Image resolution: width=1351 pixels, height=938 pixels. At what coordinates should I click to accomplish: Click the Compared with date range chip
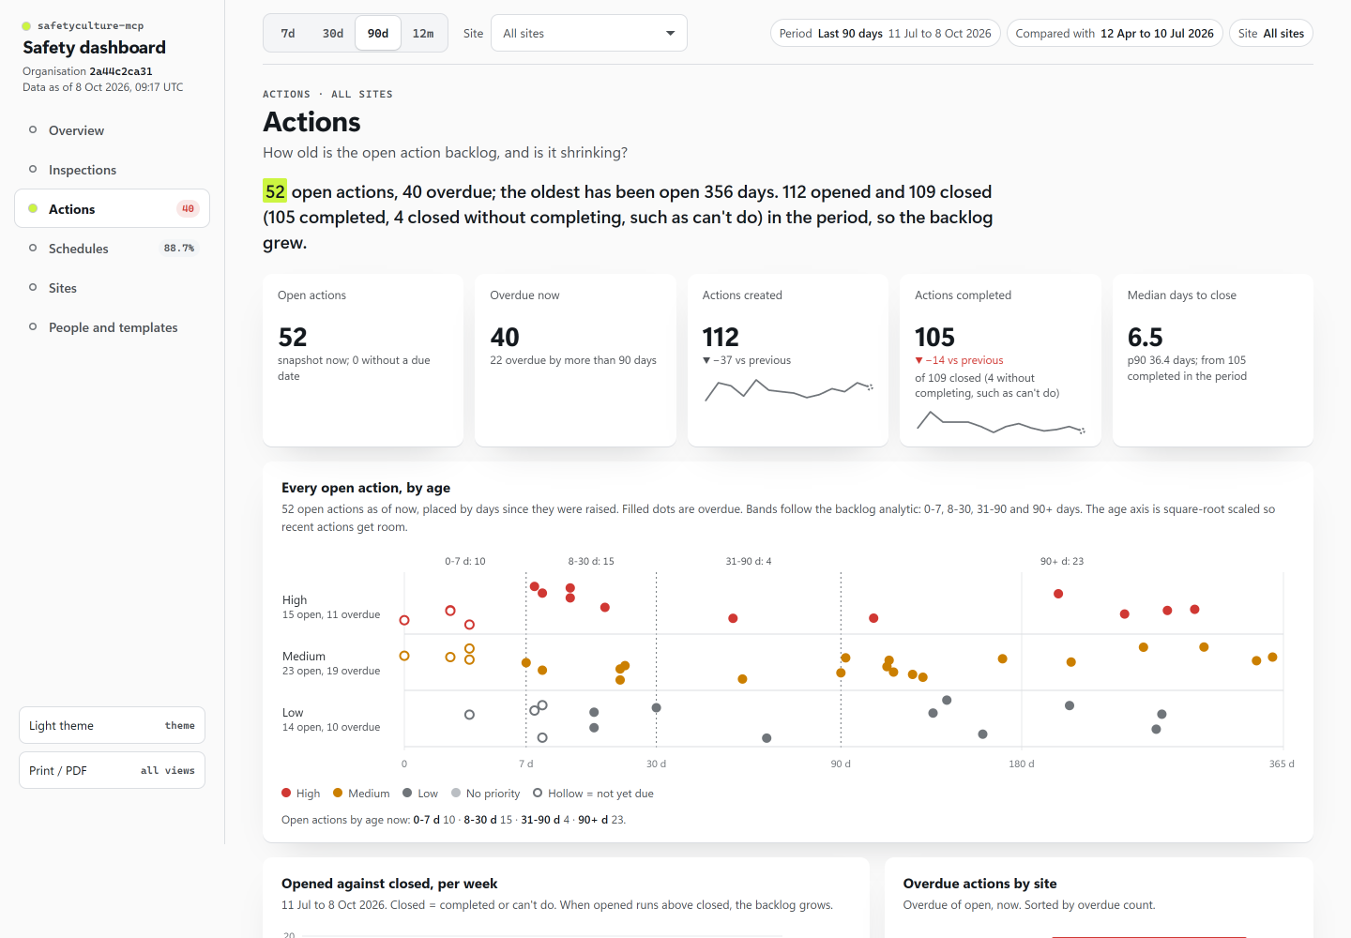point(1115,34)
